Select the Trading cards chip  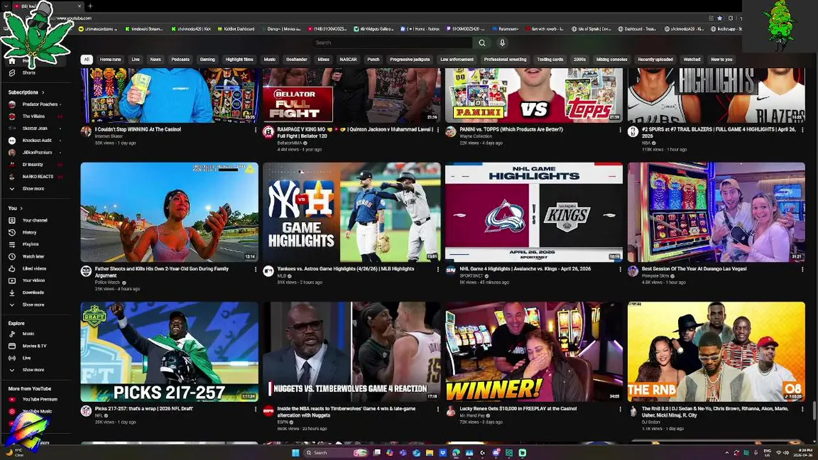(550, 59)
